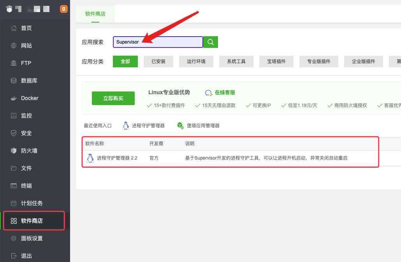
Task: Click the orange notification badge showing 0
Action: 63,9
